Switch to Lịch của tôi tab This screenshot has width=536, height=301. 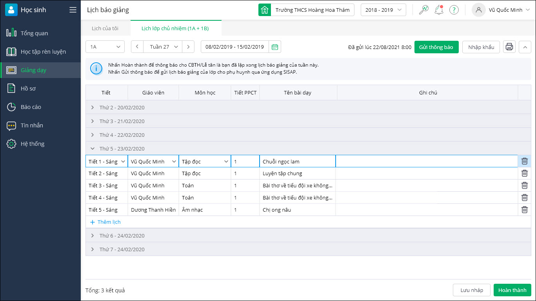[105, 28]
